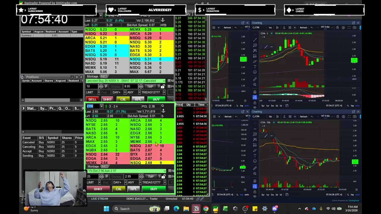Viewport: 381px width, 214px height.
Task: Undo last action in CYN-1 chart toolbar
Action: pos(312,28)
